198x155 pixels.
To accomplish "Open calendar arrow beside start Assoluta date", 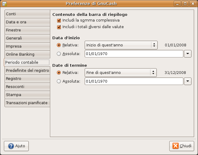I will [x=188, y=54].
